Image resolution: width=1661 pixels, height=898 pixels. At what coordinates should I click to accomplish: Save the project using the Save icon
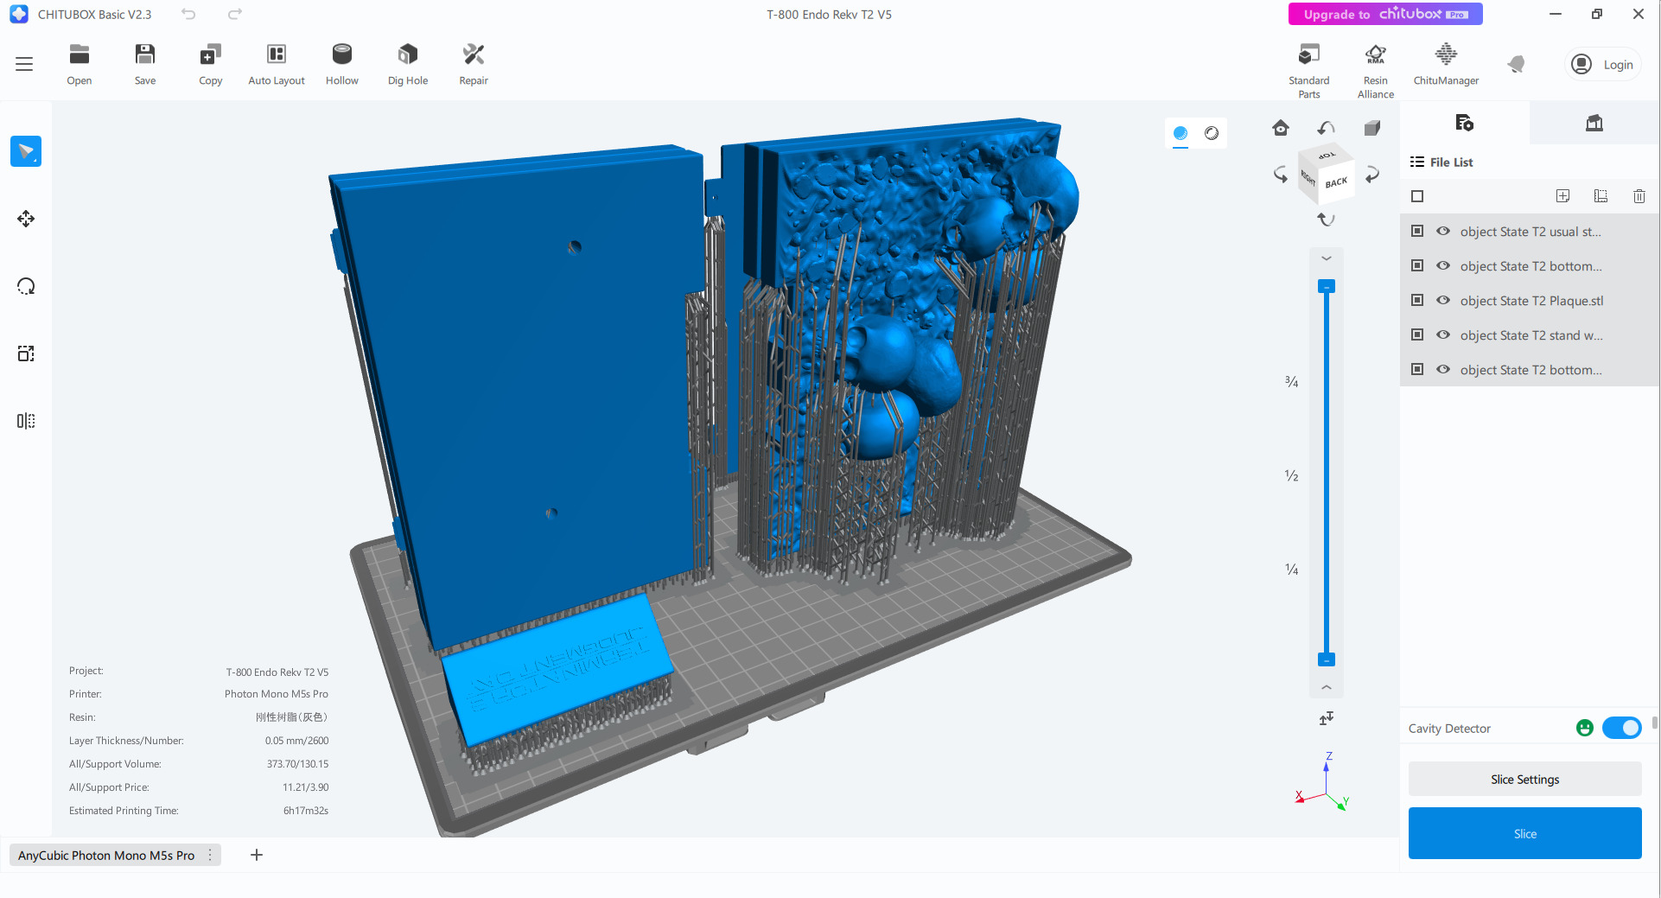pos(145,64)
